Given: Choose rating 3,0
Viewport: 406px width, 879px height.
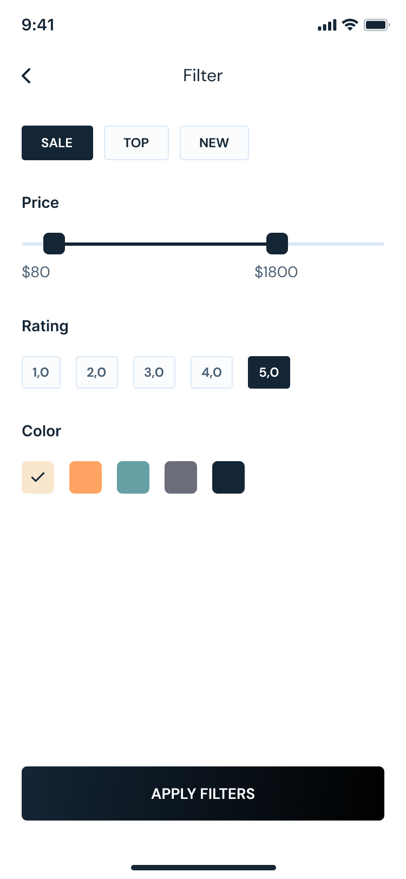Looking at the screenshot, I should coord(154,372).
